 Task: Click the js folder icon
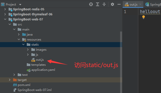(x=33, y=55)
